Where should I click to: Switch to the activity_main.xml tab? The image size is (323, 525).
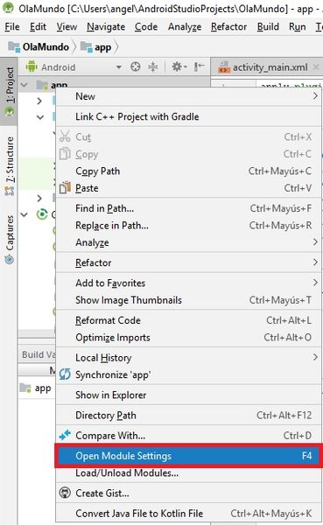coord(270,67)
